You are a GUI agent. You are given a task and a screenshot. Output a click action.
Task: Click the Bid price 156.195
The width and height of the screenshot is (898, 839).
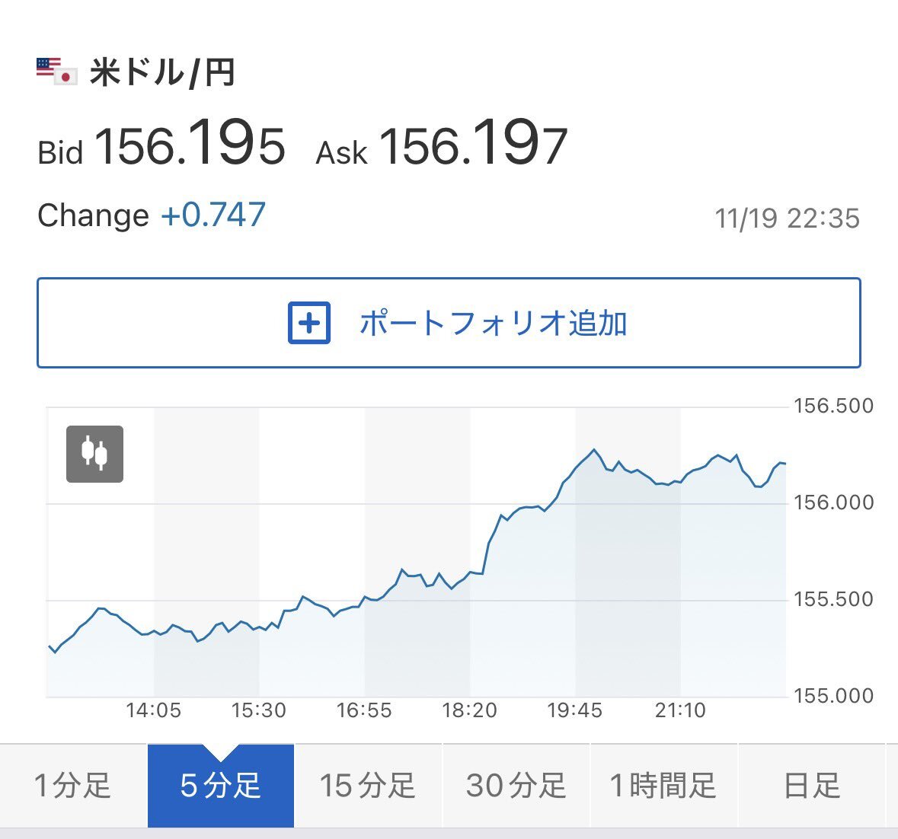click(x=190, y=145)
